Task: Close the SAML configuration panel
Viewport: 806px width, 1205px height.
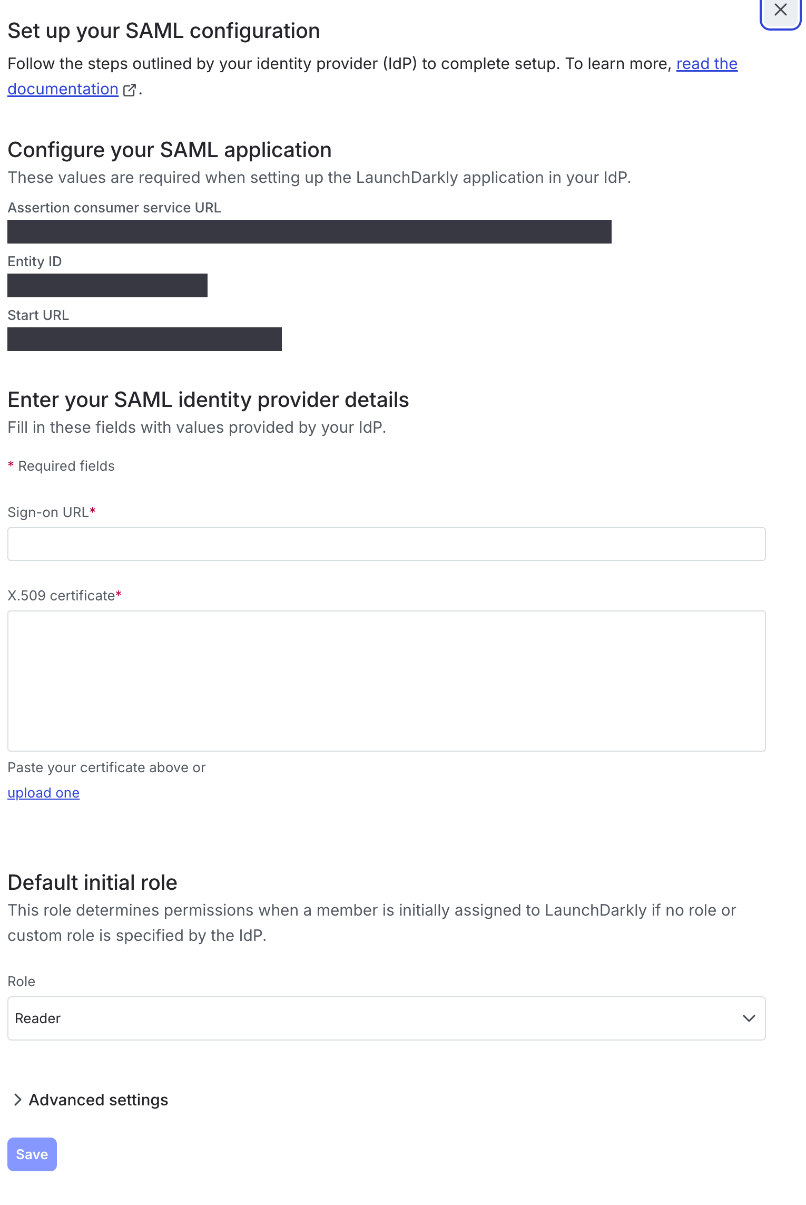Action: pos(780,10)
